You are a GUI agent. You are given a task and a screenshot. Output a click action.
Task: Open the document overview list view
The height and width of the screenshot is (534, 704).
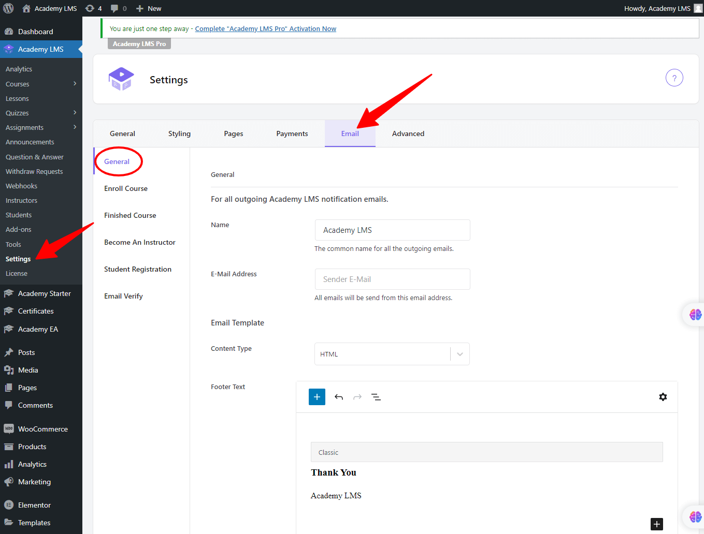[x=376, y=397]
